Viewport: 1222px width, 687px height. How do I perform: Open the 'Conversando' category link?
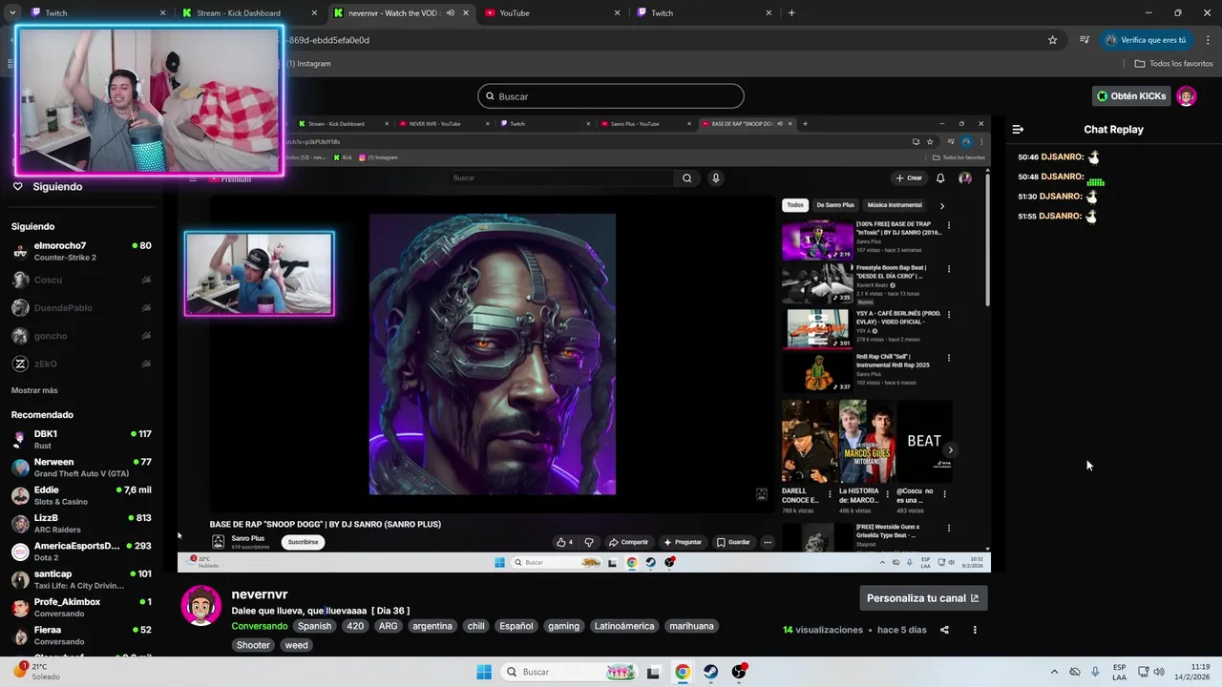259,626
